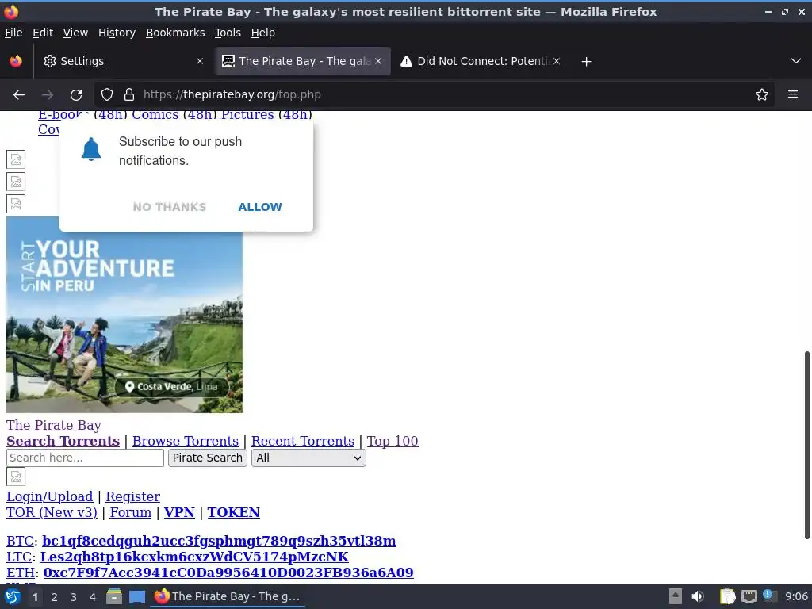Open the VPN link

click(179, 513)
